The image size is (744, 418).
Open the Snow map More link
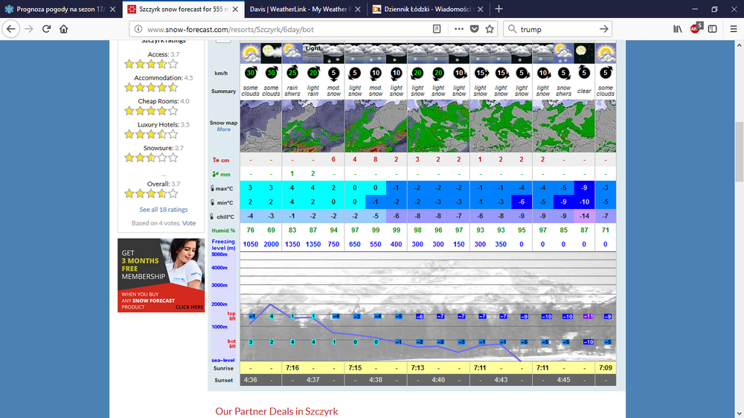pyautogui.click(x=223, y=129)
